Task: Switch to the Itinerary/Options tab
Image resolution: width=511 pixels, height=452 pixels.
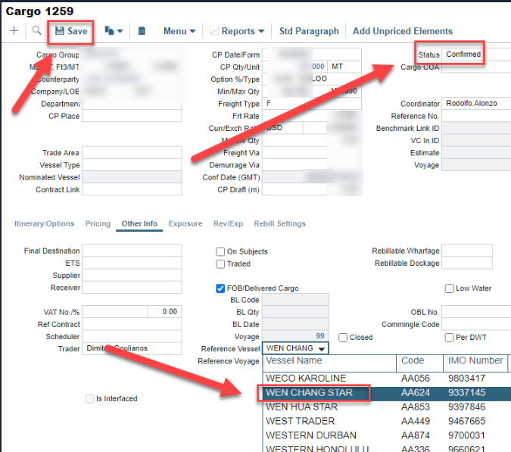Action: pyautogui.click(x=45, y=224)
